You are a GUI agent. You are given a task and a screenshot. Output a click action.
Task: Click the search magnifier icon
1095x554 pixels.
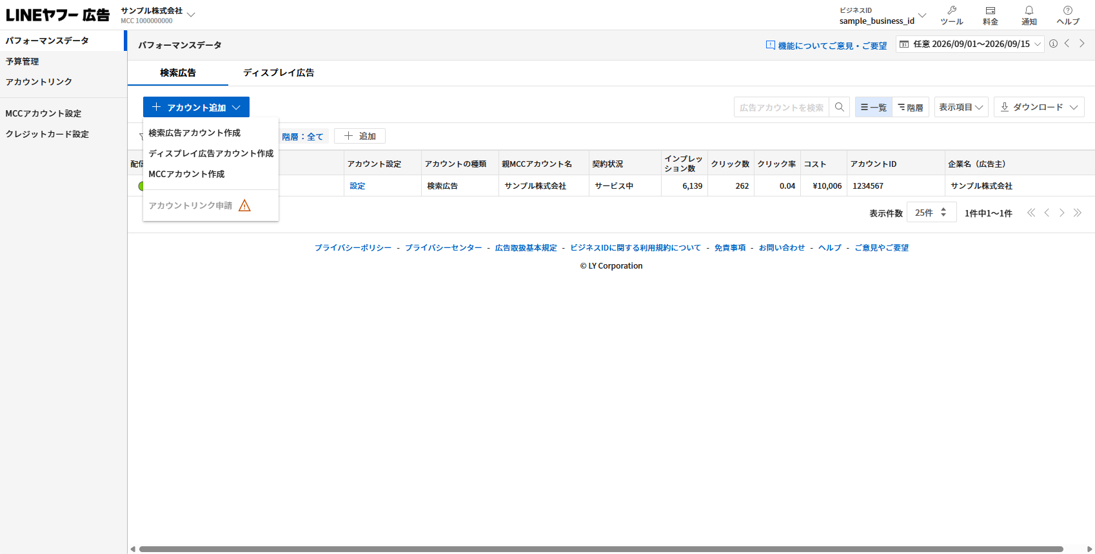click(x=839, y=107)
